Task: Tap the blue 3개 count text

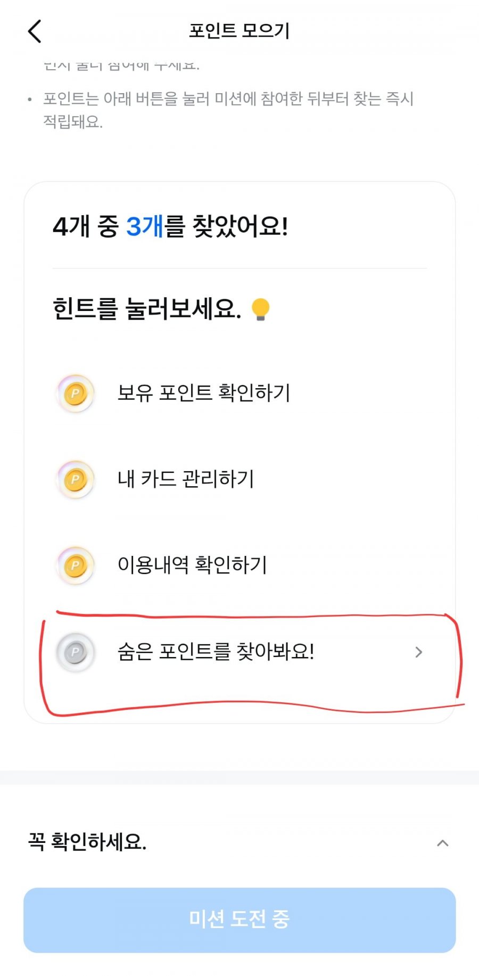Action: point(144,226)
